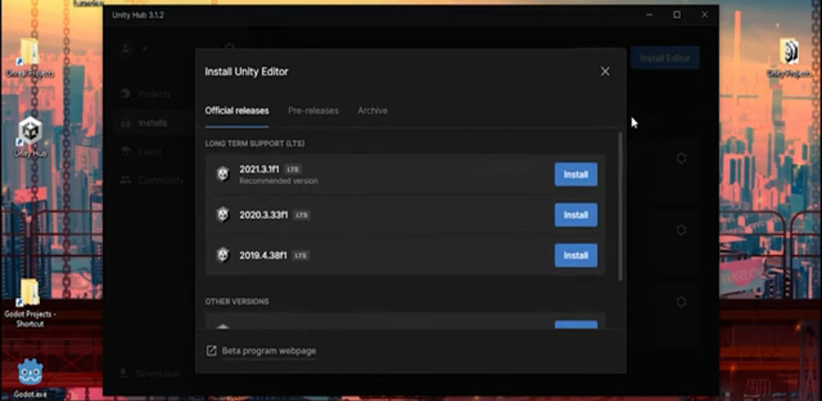
Task: Open Community in the Unity Hub sidebar
Action: tap(161, 180)
